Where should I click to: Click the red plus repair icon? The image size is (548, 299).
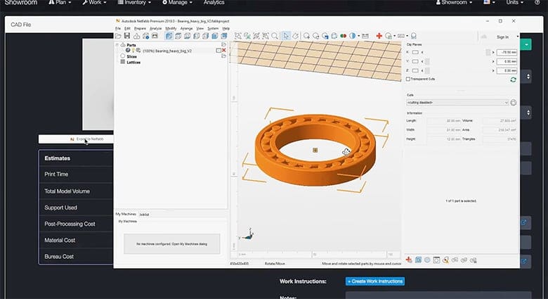coord(379,36)
